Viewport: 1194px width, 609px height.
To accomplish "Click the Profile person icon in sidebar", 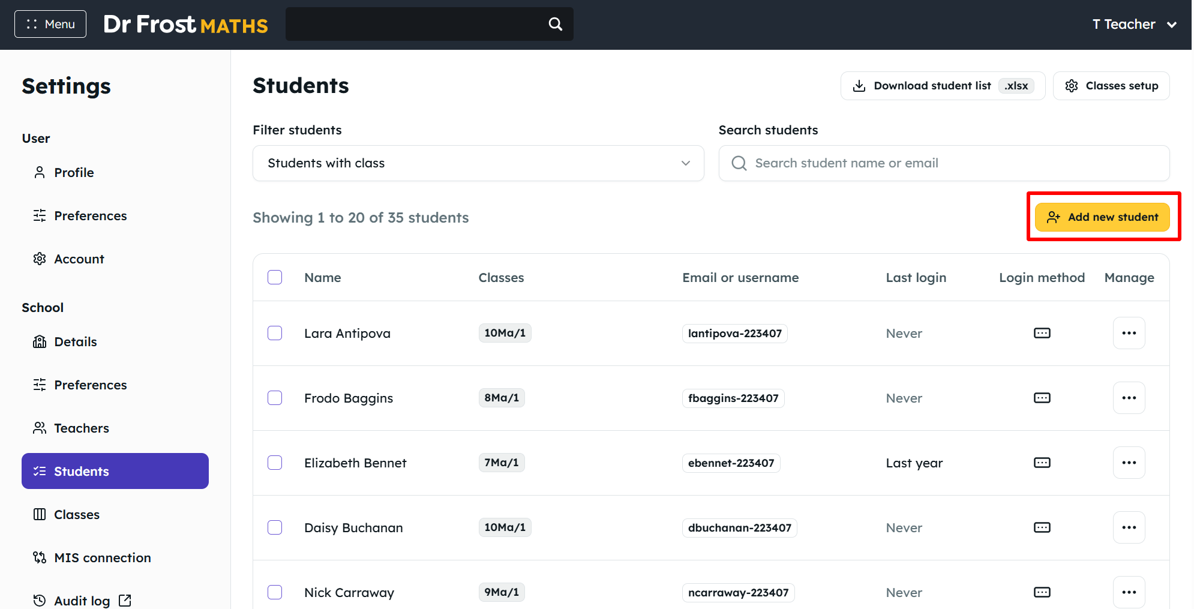I will tap(40, 173).
